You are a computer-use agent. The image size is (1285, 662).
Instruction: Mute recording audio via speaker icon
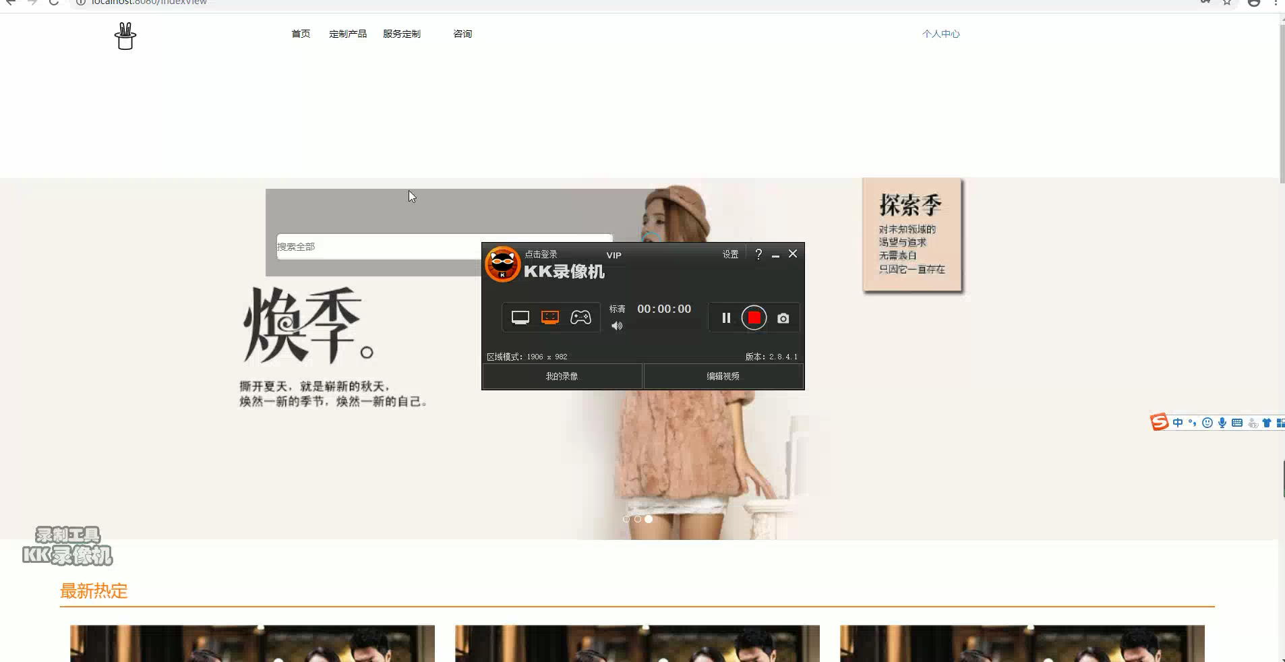[616, 326]
